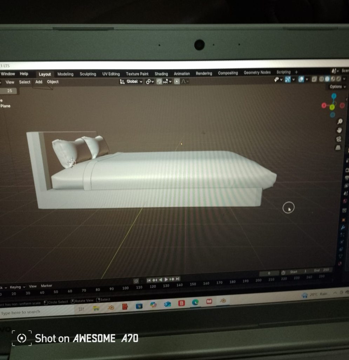The height and width of the screenshot is (360, 349).
Task: Click the blue Z axis gizmo ball
Action: (x=334, y=96)
